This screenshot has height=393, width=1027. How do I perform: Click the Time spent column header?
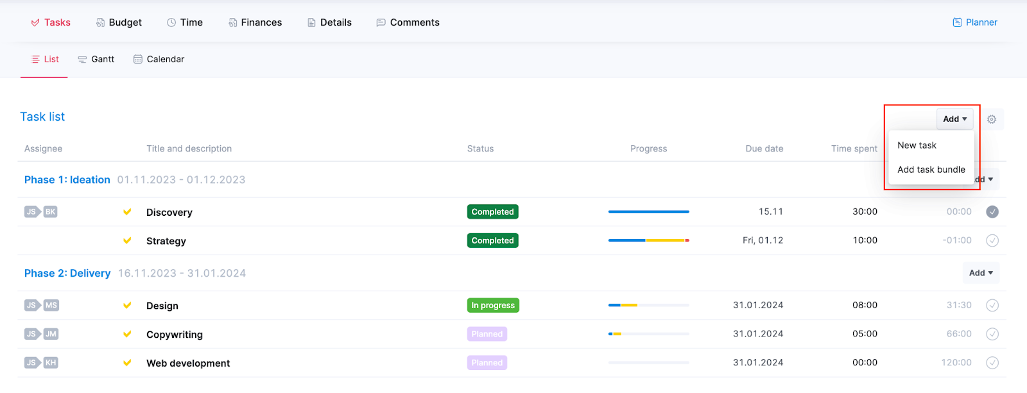tap(854, 149)
